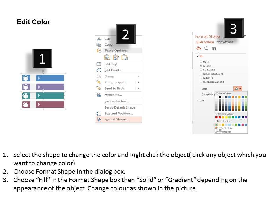The width and height of the screenshot is (278, 208).
Task: Switch to the TEXT OPTIONS tab
Action: [x=225, y=42]
